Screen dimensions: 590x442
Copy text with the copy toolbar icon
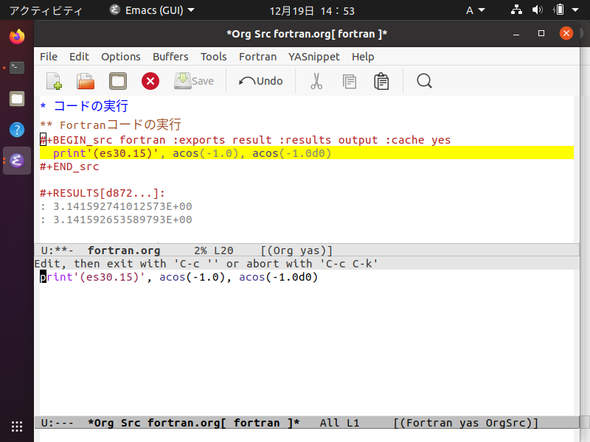click(349, 81)
